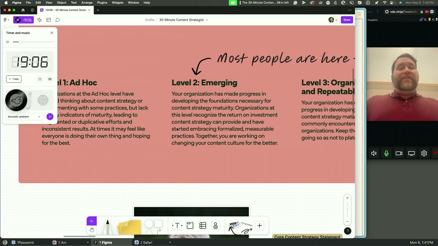Viewport: 438px width, 246px height.
Task: Click the 19:06 timer display
Action: click(30, 62)
